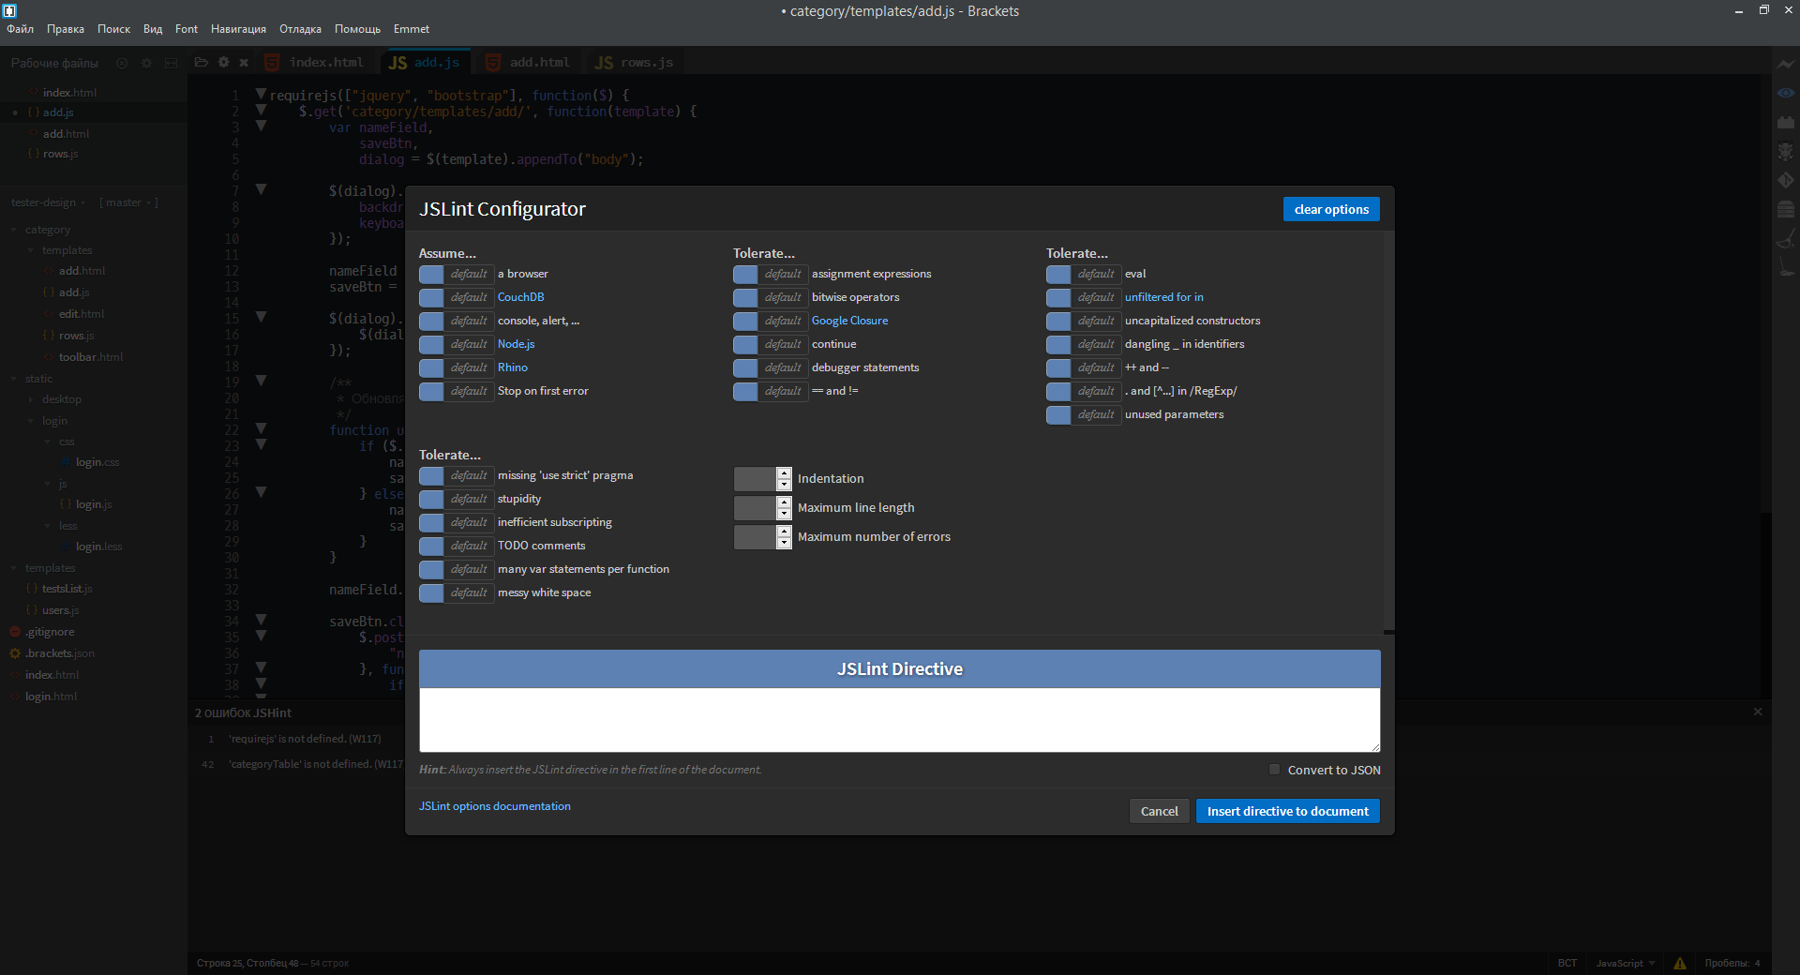Fold code at line 7 triangle
Viewport: 1800px width, 975px height.
coord(262,189)
